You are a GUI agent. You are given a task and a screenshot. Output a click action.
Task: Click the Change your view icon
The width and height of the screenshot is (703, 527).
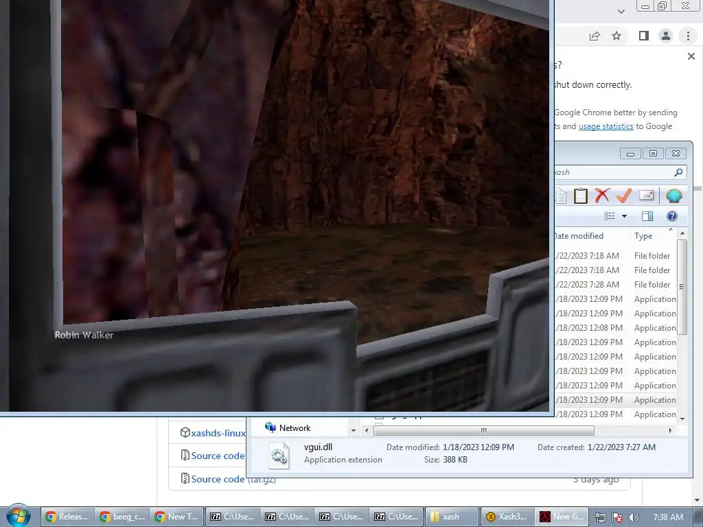pos(610,216)
